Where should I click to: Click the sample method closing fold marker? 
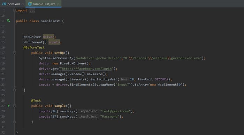[x=15, y=122]
